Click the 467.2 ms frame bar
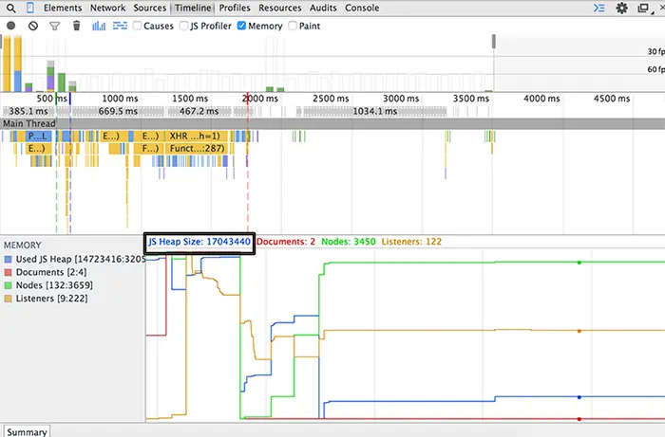Image resolution: width=665 pixels, height=437 pixels. pyautogui.click(x=199, y=111)
